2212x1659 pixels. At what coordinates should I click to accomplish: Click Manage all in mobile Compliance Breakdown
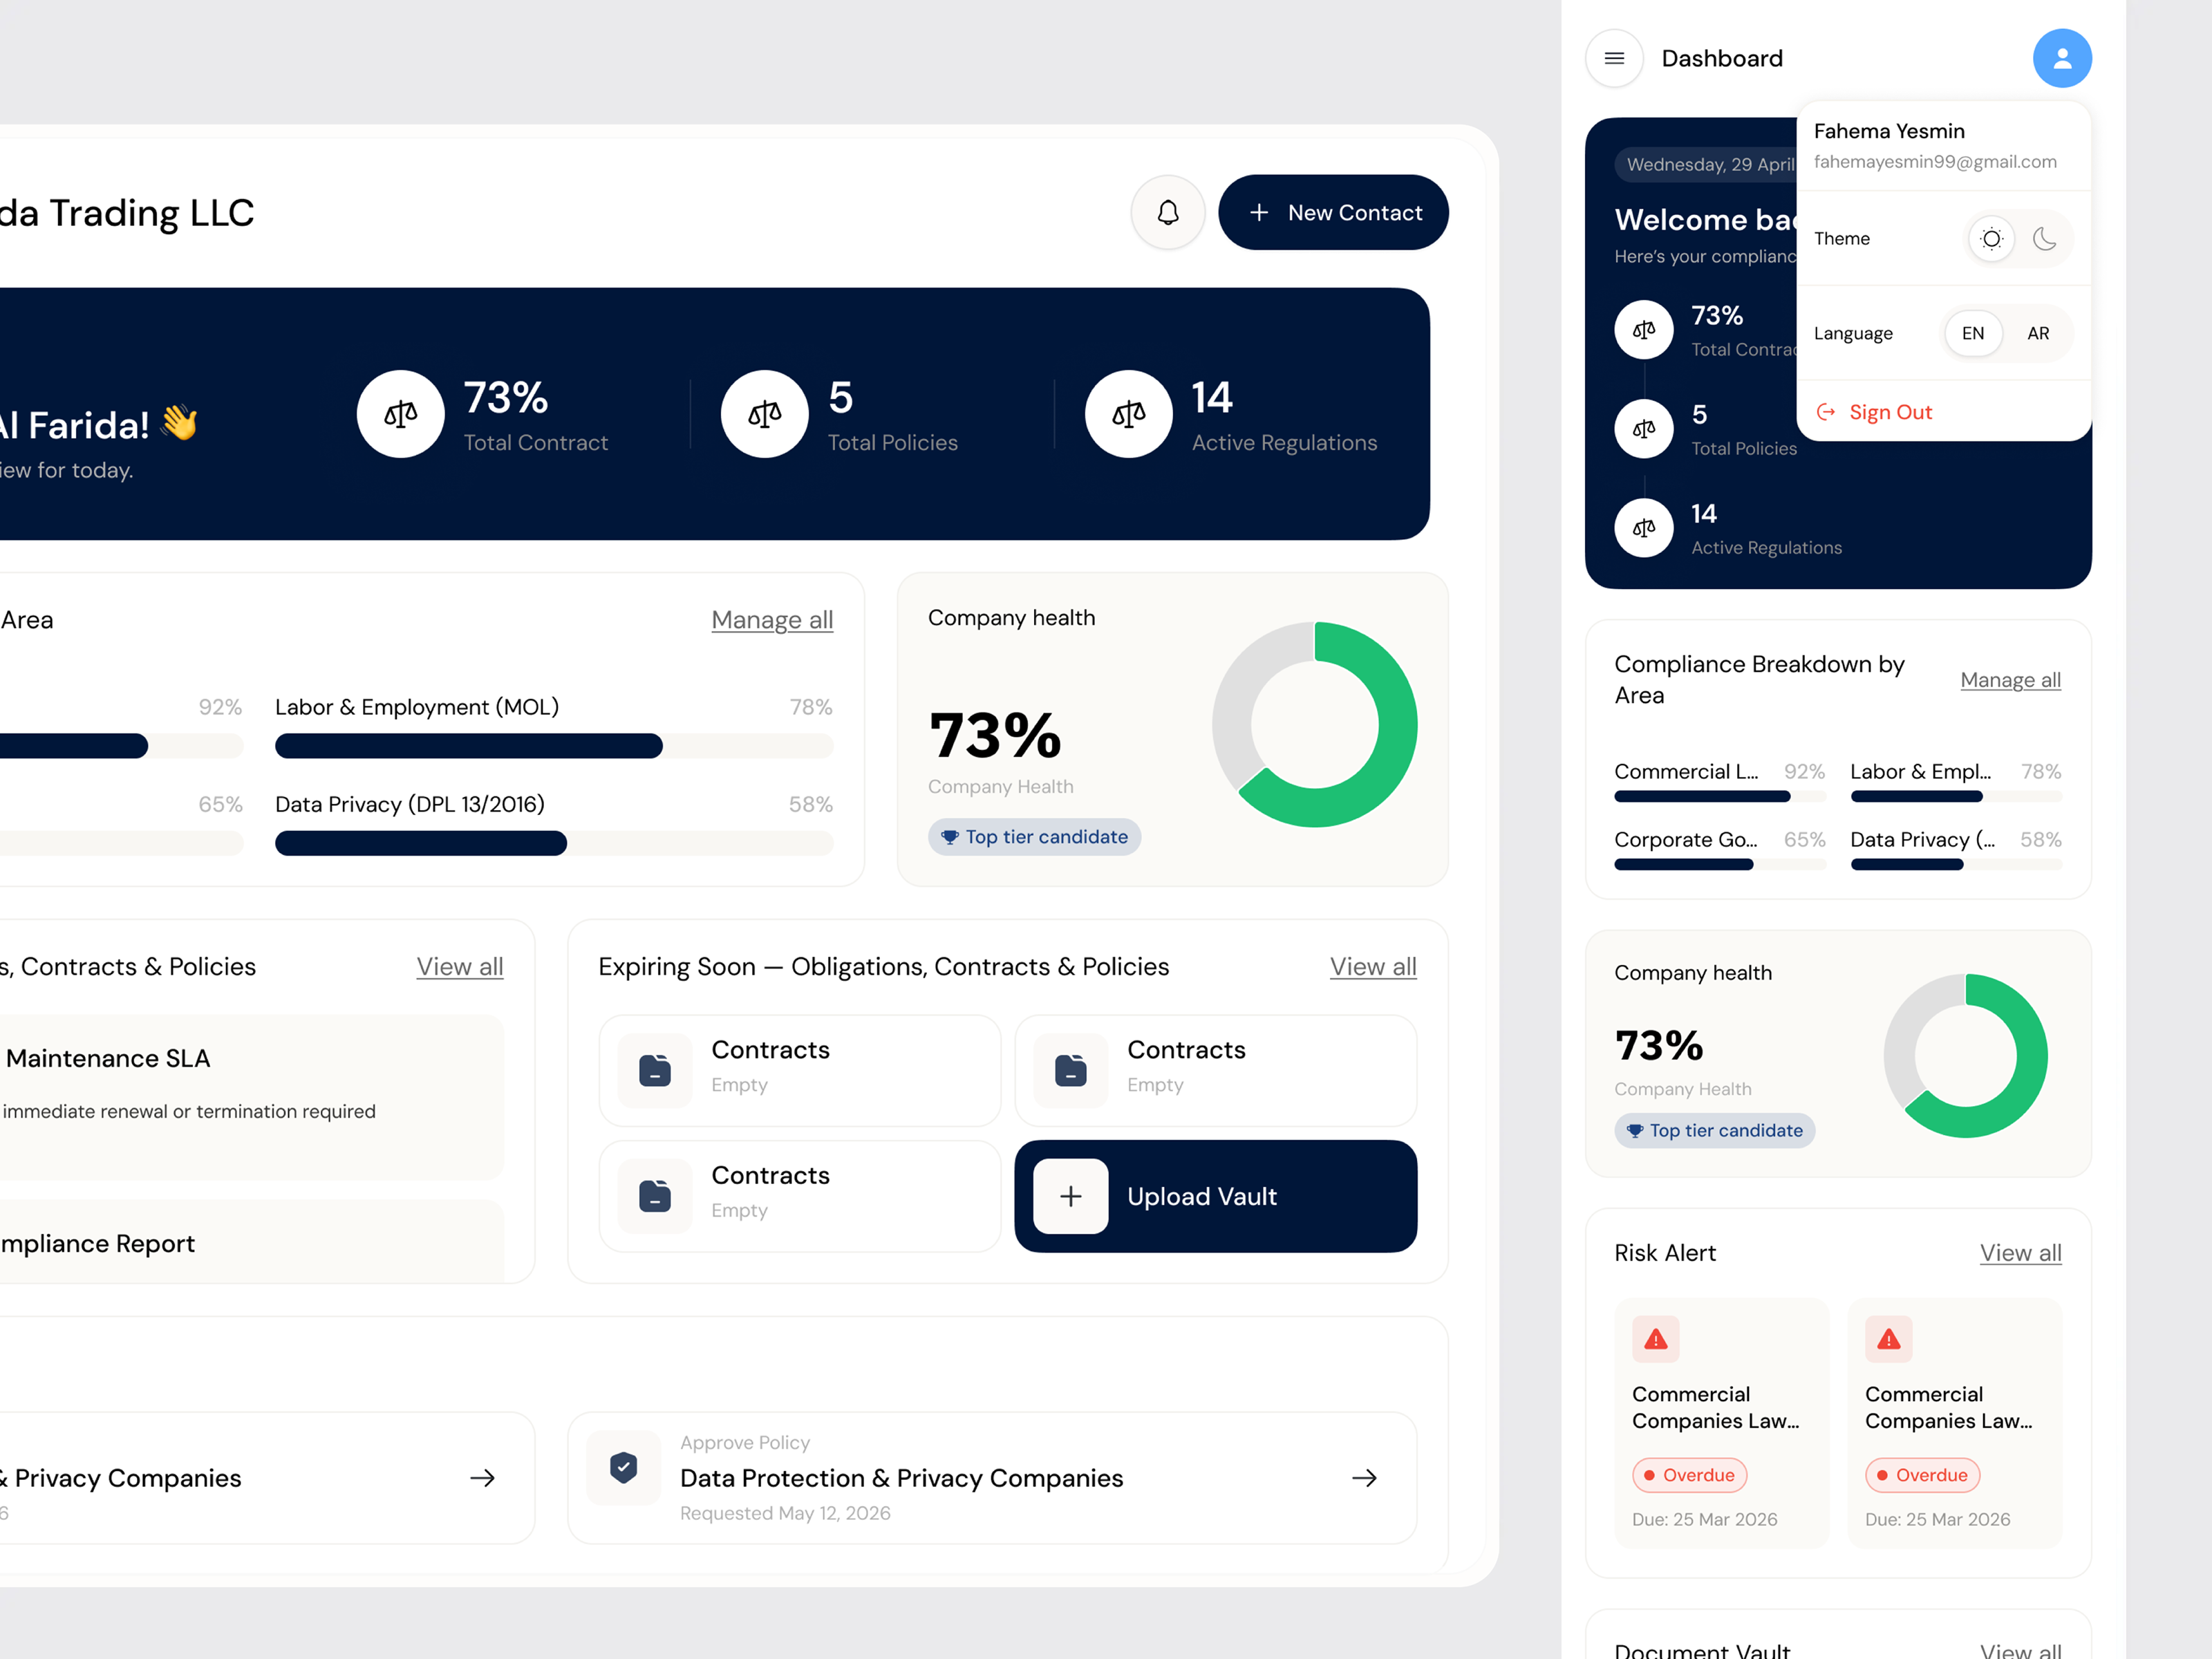click(x=2010, y=680)
